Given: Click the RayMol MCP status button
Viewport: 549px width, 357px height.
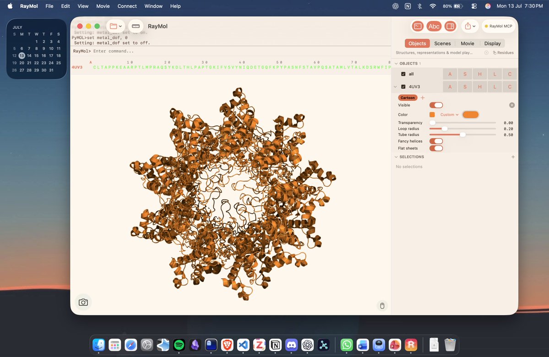Looking at the screenshot, I should tap(499, 26).
